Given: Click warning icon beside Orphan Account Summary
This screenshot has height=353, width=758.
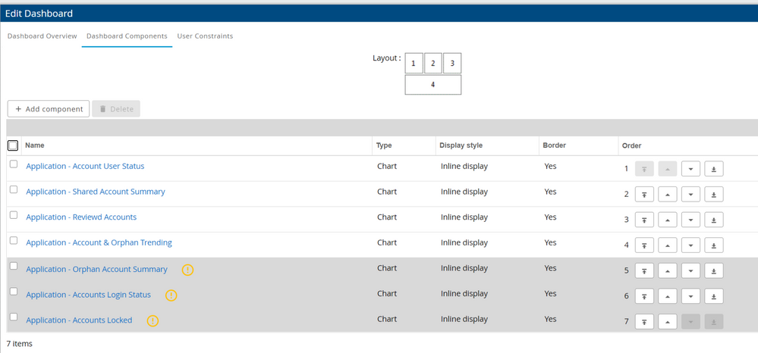Looking at the screenshot, I should [x=187, y=270].
